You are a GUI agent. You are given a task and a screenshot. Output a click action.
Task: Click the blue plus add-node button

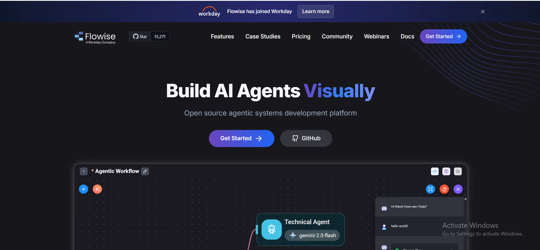click(83, 189)
